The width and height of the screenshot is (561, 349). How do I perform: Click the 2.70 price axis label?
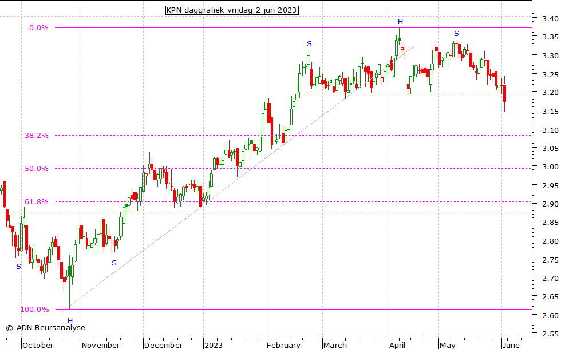550,278
